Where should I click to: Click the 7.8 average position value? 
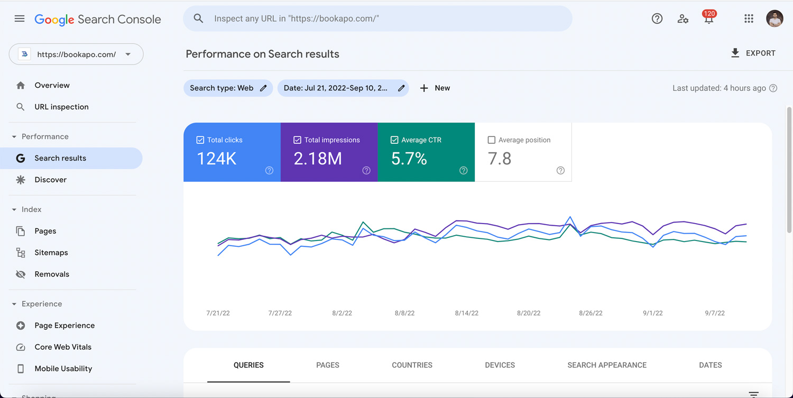(x=500, y=159)
